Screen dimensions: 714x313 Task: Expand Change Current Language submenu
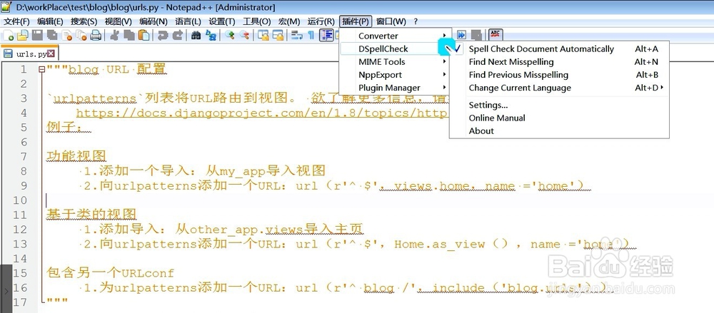559,88
